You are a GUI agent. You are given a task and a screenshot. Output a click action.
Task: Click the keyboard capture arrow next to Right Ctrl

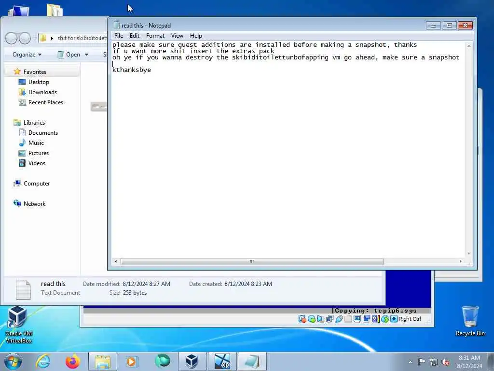coord(394,319)
